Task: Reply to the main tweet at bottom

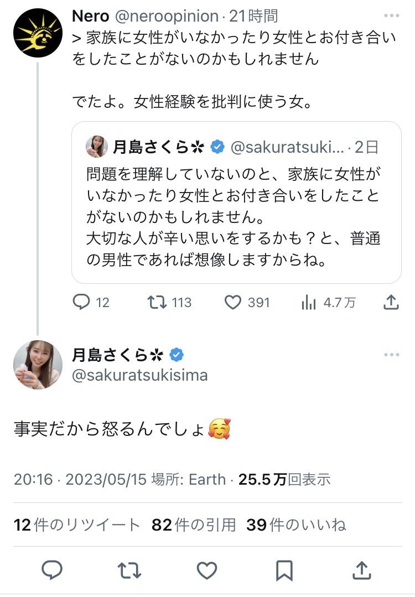Action: pyautogui.click(x=52, y=570)
